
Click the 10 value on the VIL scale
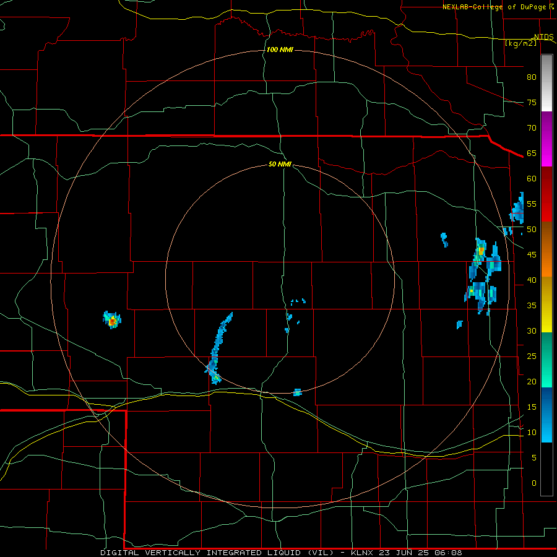532,433
